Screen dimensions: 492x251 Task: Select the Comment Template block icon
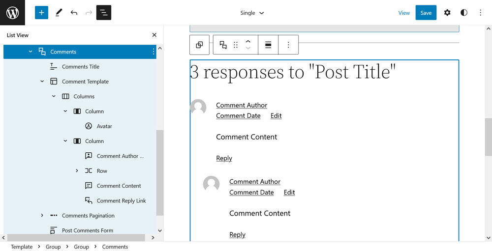coord(54,82)
